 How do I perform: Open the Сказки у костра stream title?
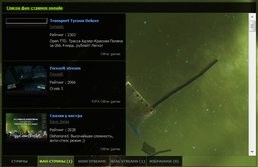click(x=66, y=116)
